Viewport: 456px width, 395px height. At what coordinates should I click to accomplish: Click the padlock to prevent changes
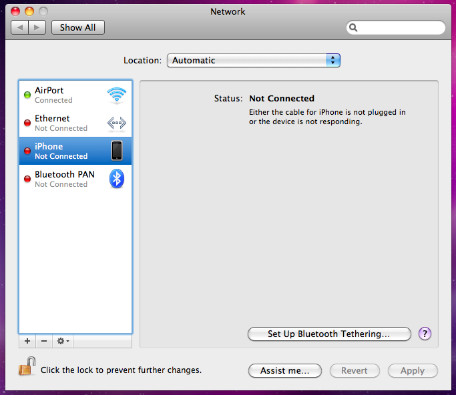[27, 366]
